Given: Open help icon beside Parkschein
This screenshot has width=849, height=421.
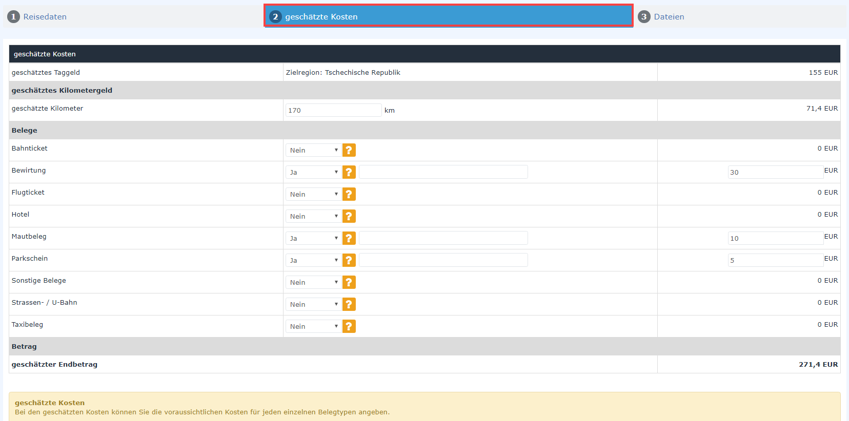Looking at the screenshot, I should 349,260.
